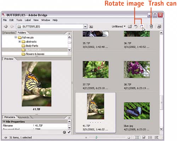The height and width of the screenshot is (141, 177).
Task: Select the 36.TIF thumbnail
Action: (137, 34)
